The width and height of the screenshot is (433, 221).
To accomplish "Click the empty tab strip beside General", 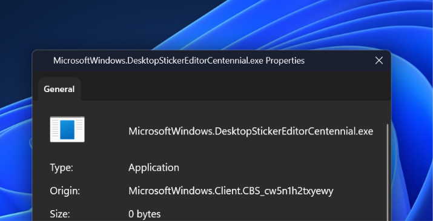I will (x=236, y=89).
